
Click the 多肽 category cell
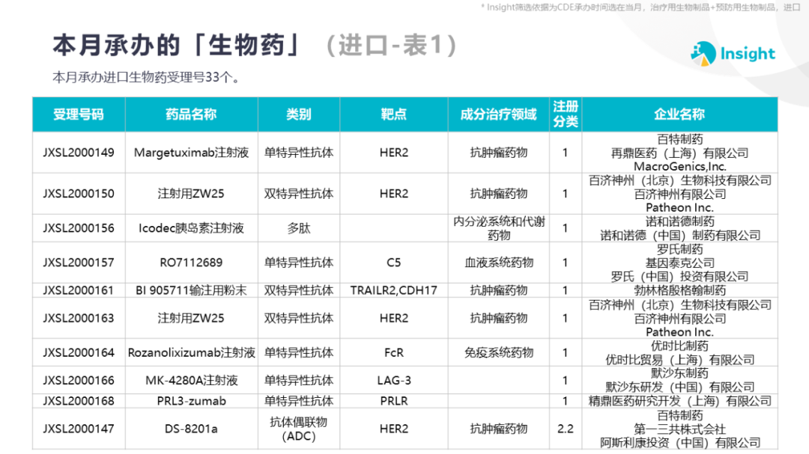pyautogui.click(x=299, y=228)
